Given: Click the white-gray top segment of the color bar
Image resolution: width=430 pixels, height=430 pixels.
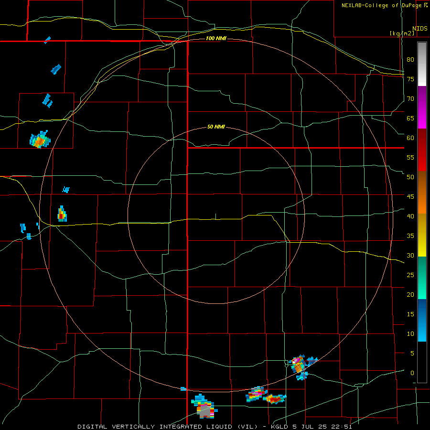Looking at the screenshot, I should (422, 64).
